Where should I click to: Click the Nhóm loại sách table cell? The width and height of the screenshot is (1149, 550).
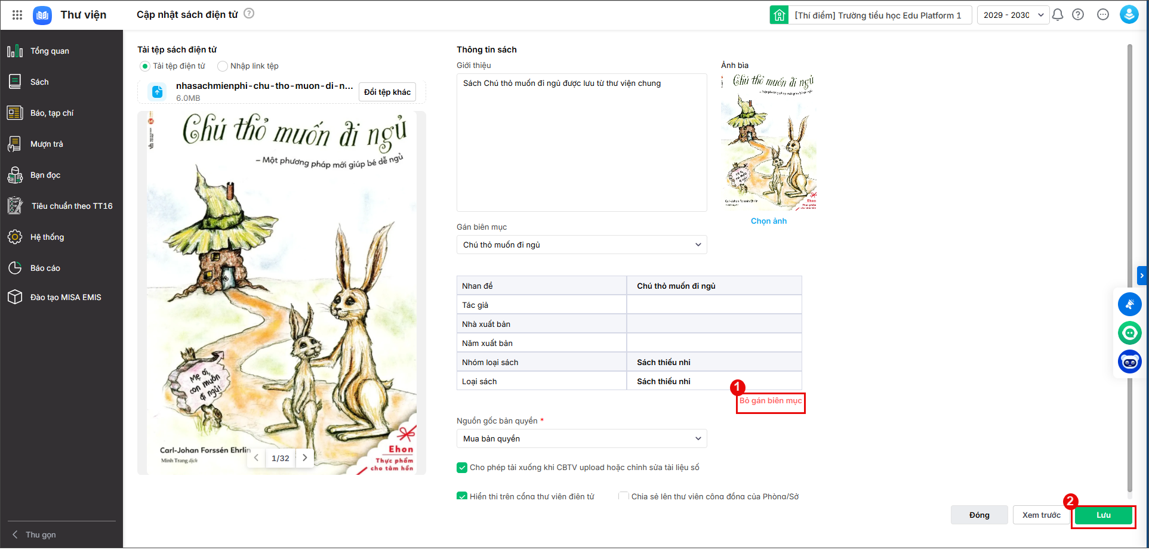(541, 362)
